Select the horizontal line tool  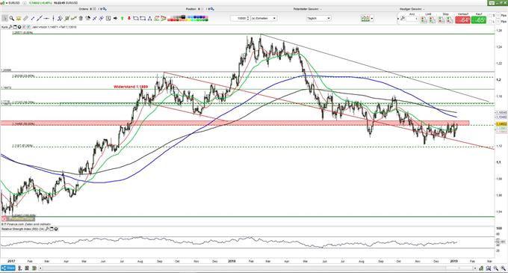coord(46,19)
